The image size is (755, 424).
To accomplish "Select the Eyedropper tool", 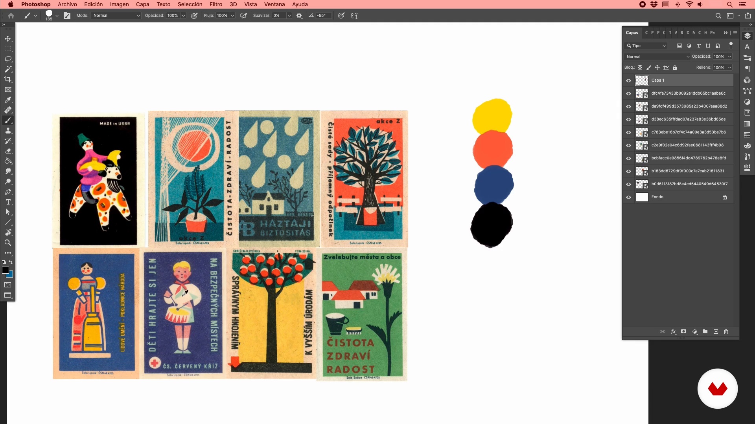I will click(x=8, y=100).
